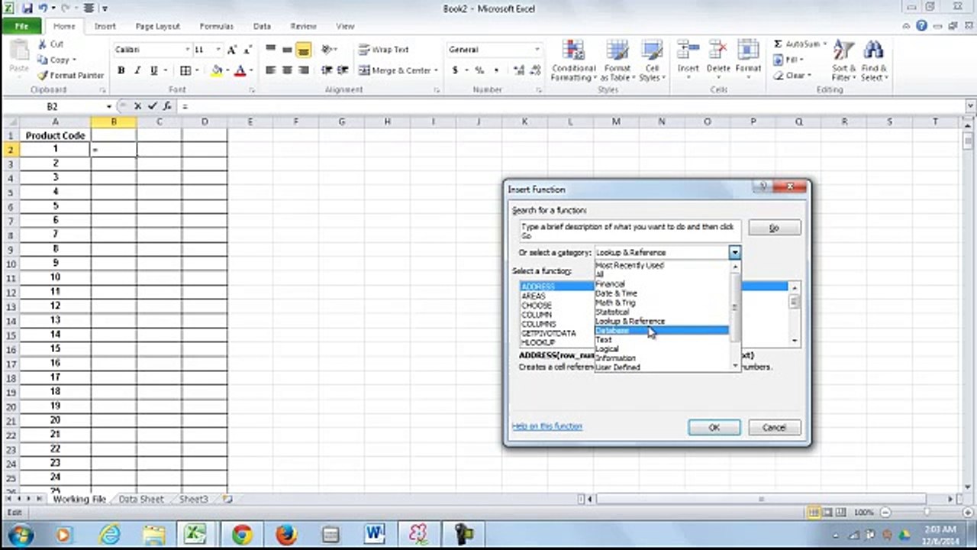Switch to Page Layout view button in status bar

(827, 513)
